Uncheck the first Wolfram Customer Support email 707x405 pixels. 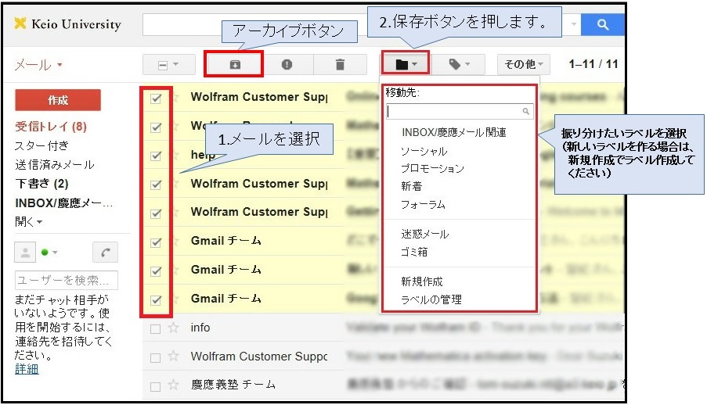[156, 99]
